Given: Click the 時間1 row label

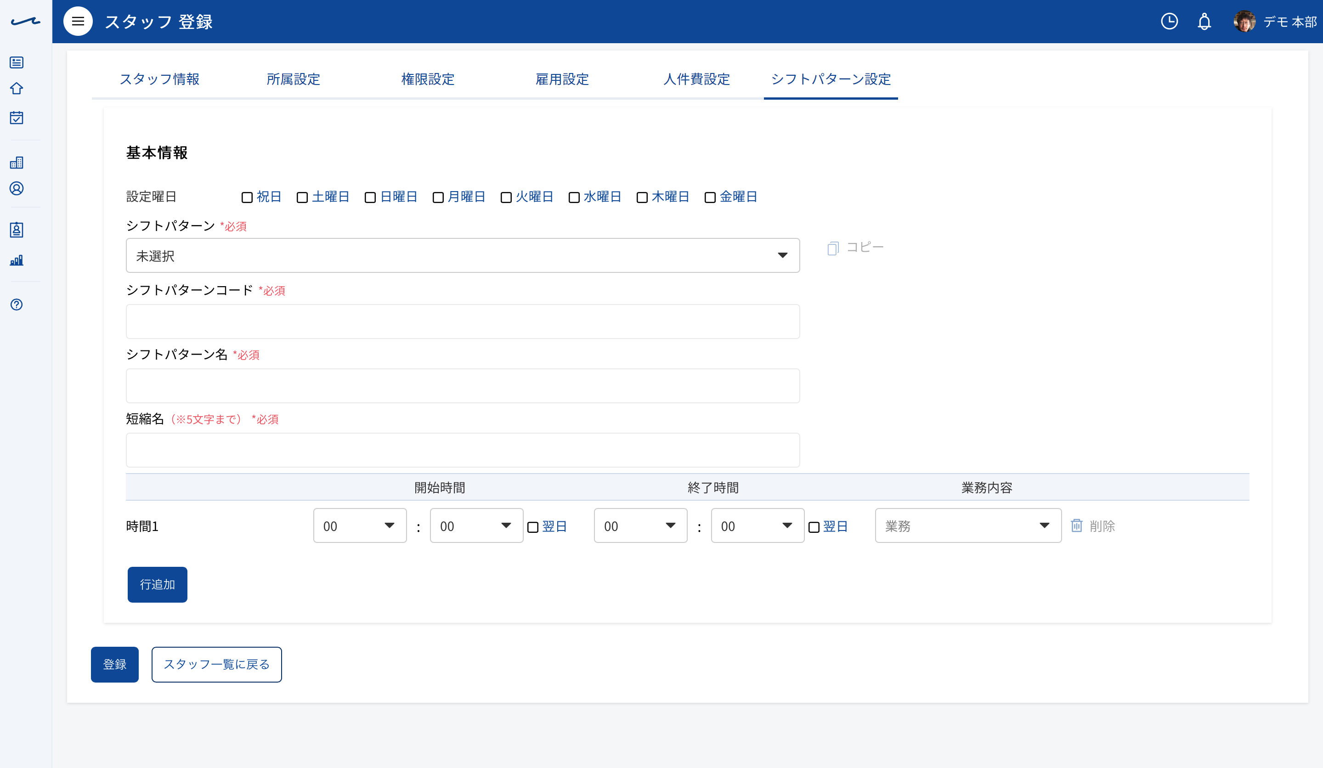Looking at the screenshot, I should (142, 526).
